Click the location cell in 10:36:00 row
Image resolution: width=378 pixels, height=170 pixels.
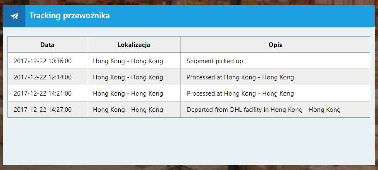128,61
